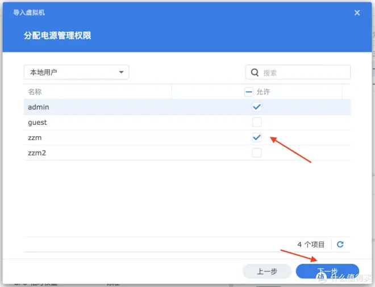Close the 导入虚拟机 dialog

[357, 12]
